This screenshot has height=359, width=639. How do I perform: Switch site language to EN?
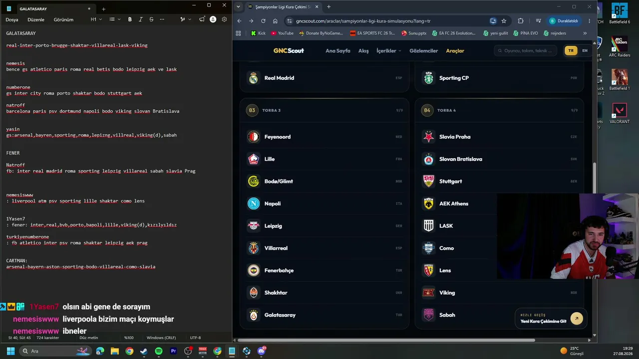click(x=585, y=50)
